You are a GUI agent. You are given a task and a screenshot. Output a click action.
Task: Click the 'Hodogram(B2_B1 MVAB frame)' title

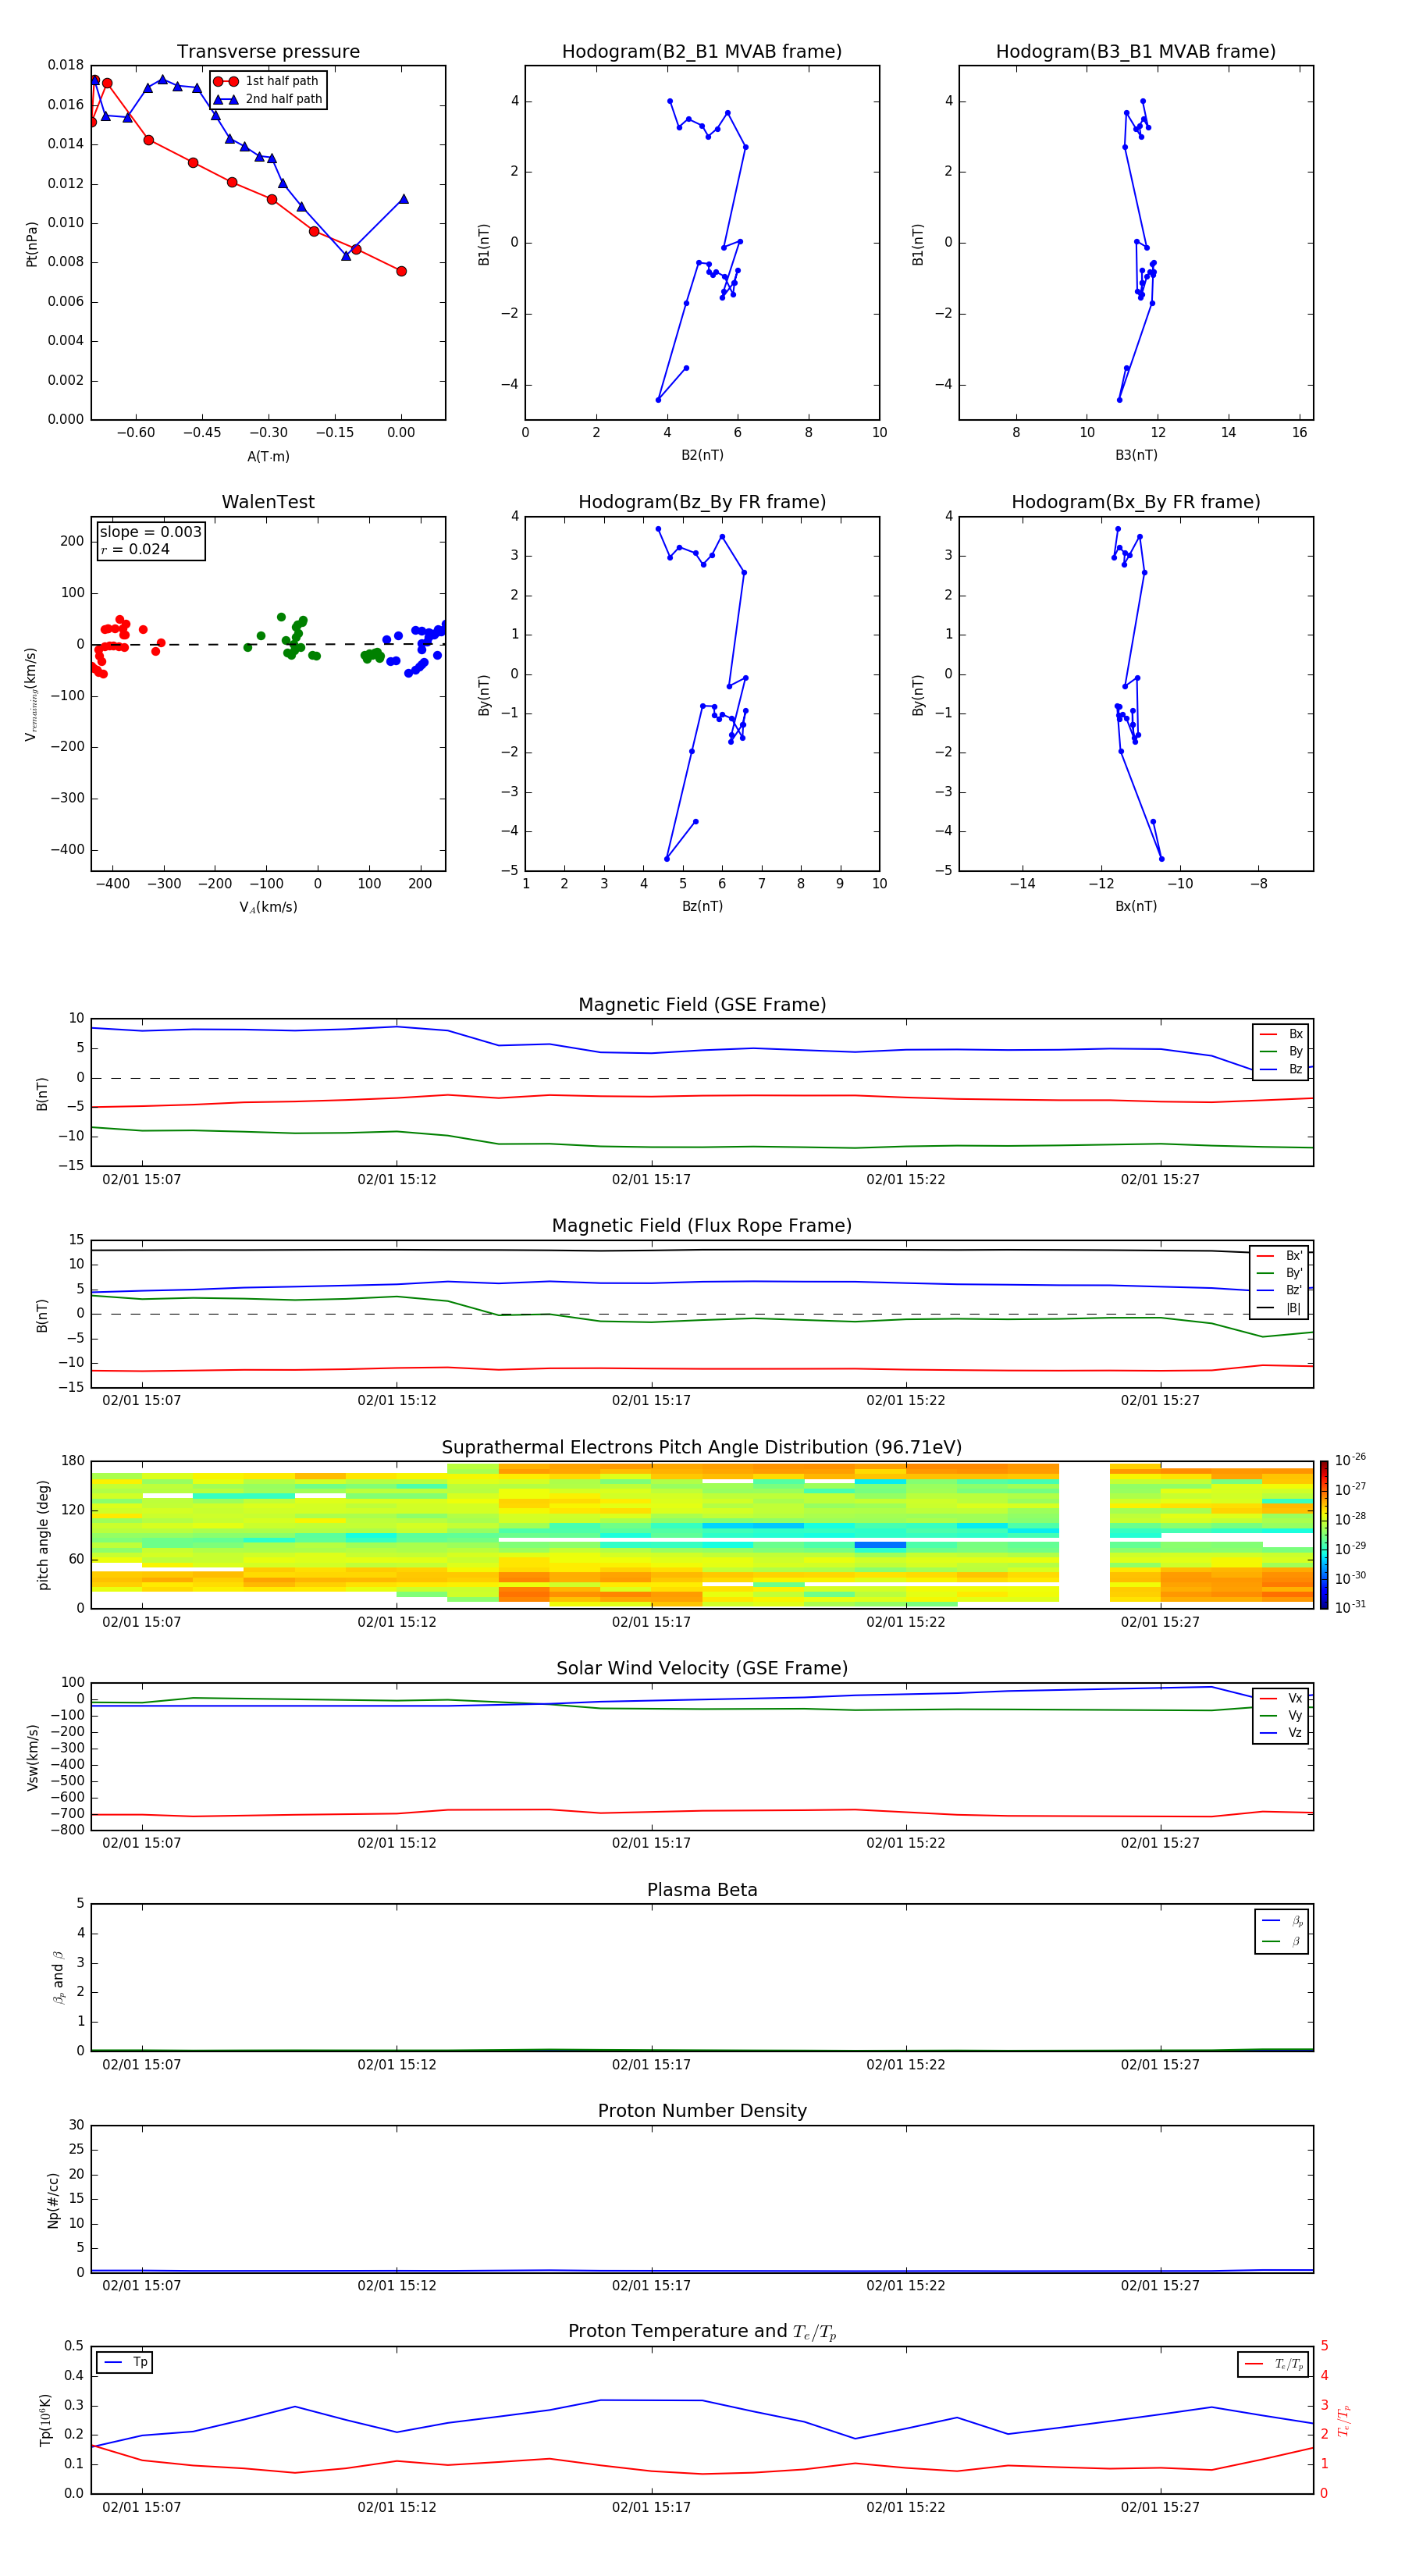point(702,52)
